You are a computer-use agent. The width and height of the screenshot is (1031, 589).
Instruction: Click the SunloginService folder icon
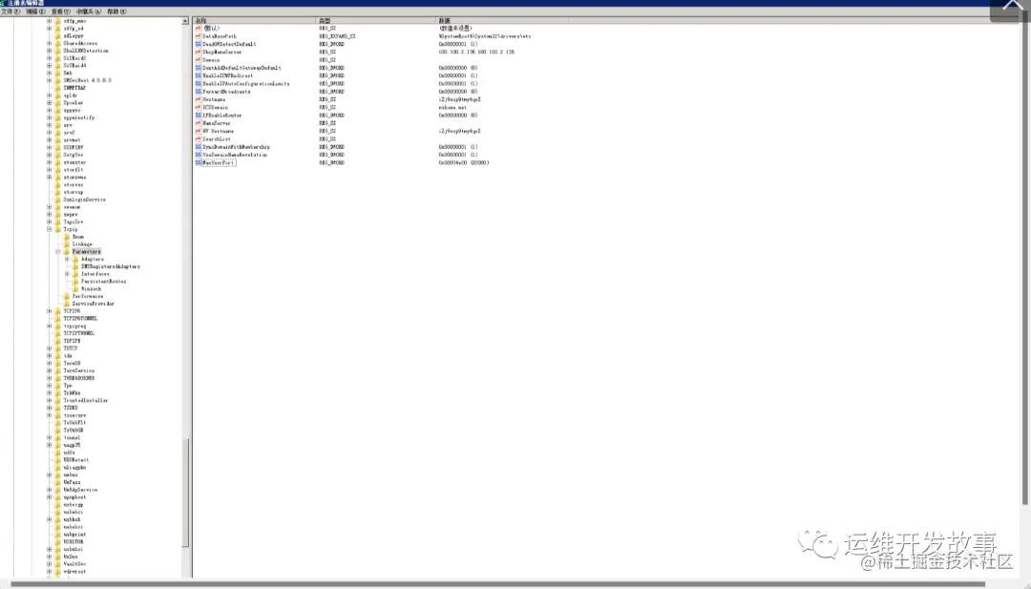tap(58, 200)
